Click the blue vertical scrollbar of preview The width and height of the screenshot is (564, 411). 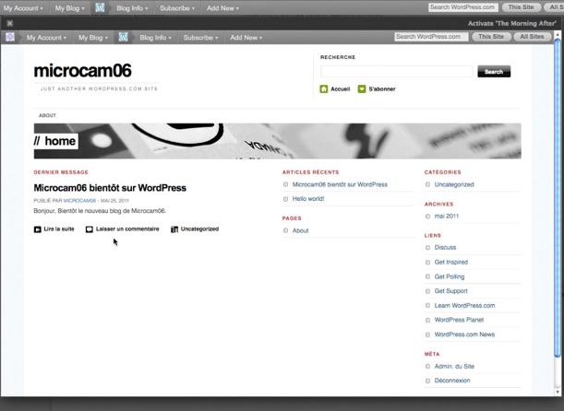[558, 197]
